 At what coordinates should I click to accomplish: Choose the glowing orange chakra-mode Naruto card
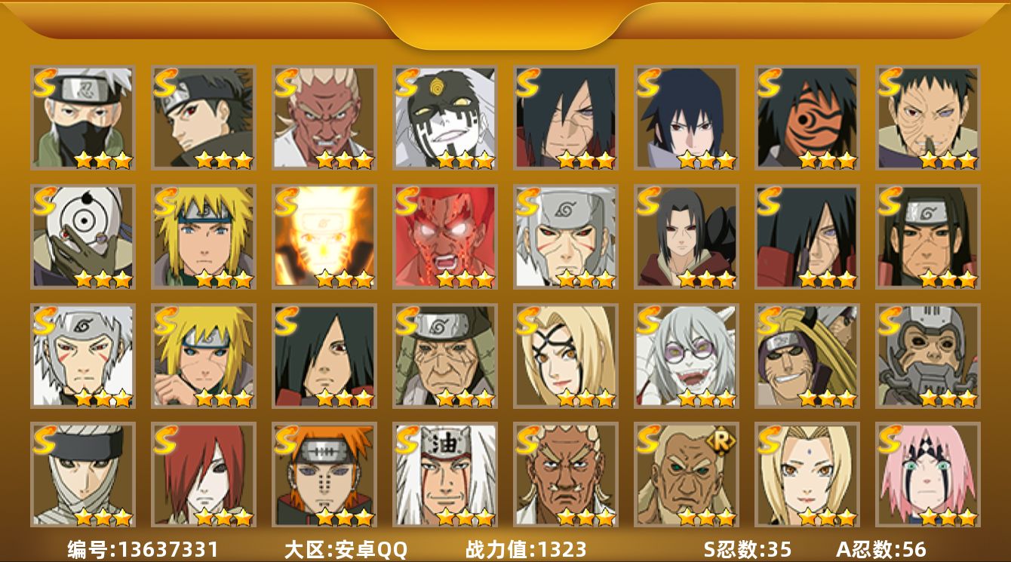324,236
